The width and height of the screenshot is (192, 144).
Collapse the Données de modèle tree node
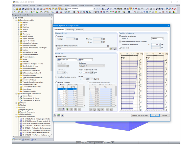(x=16, y=20)
